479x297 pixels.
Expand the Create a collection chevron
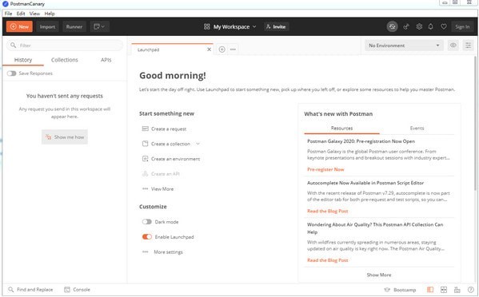[198, 144]
